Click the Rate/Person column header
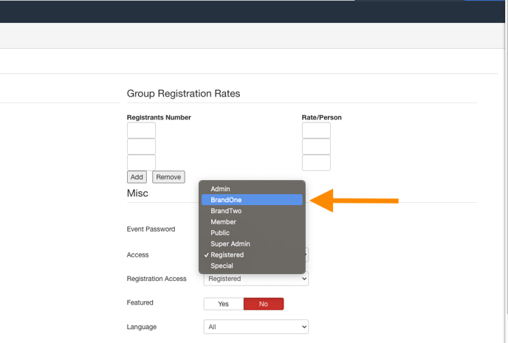The image size is (508, 343). pyautogui.click(x=322, y=117)
